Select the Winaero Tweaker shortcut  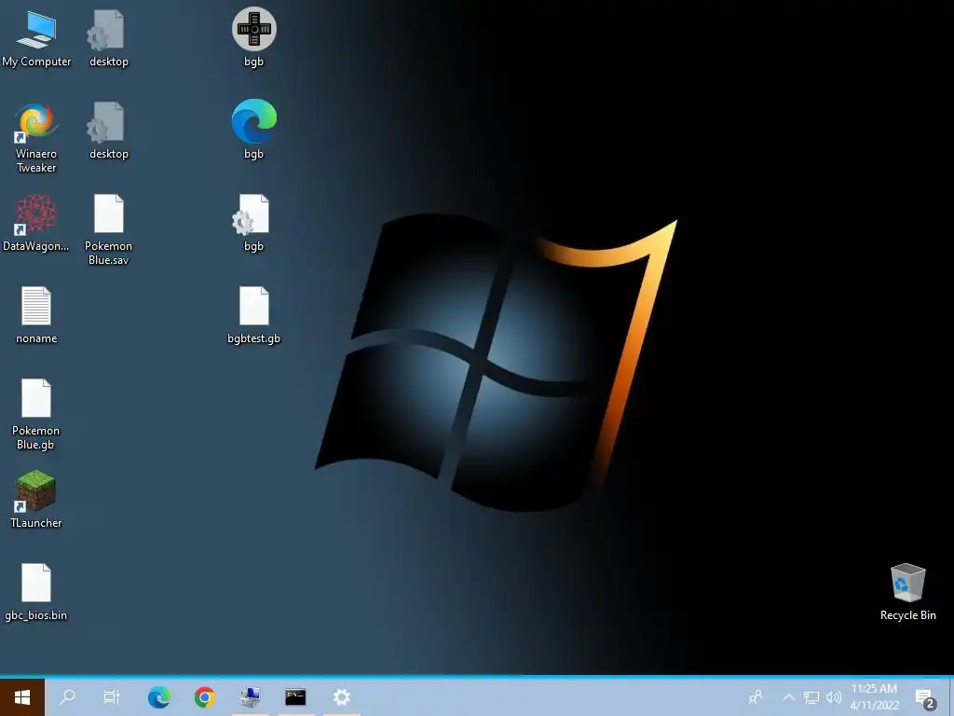click(x=36, y=138)
